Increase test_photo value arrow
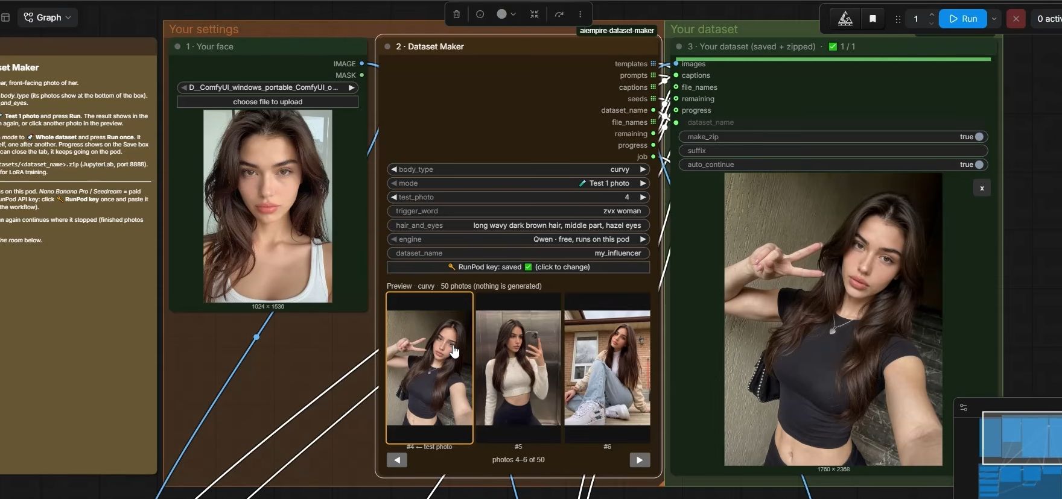This screenshot has height=499, width=1062. click(x=643, y=197)
